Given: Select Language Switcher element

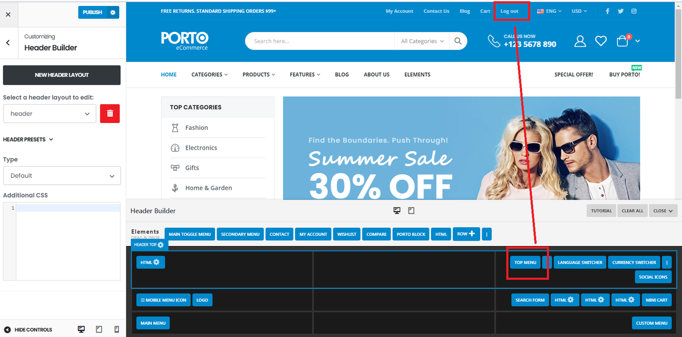Looking at the screenshot, I should (x=580, y=262).
